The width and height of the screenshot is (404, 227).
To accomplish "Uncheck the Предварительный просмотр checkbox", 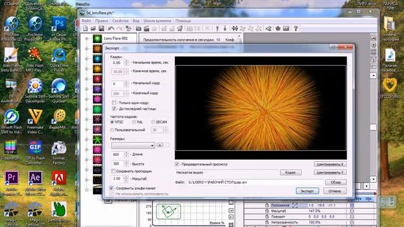I will 177,164.
